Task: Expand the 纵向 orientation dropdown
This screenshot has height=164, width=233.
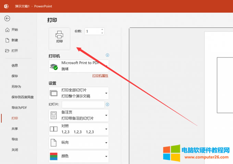Action: click(79, 143)
